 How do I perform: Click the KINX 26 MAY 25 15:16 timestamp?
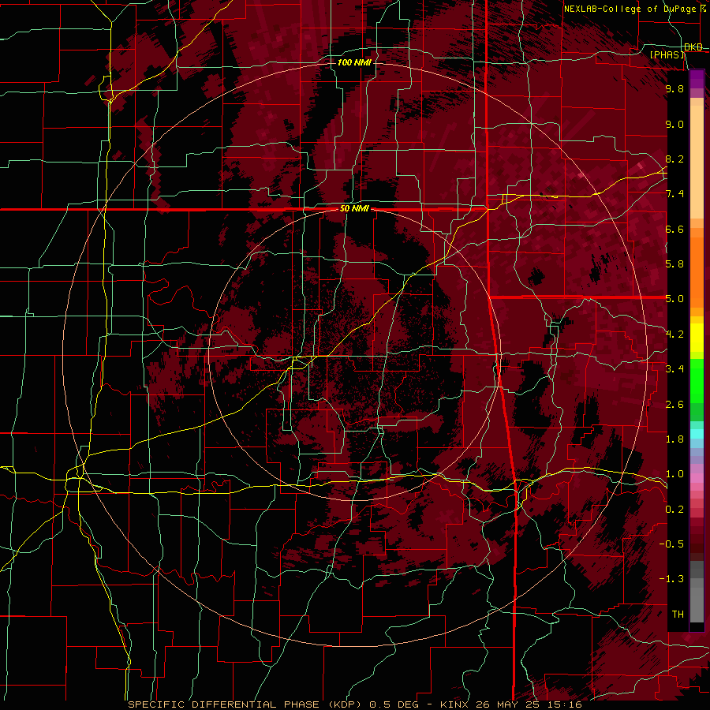[511, 704]
